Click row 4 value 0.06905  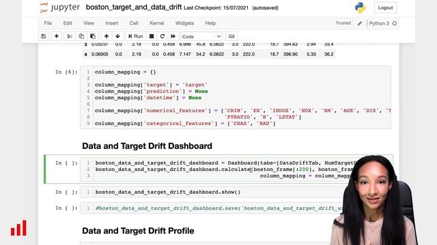click(x=100, y=54)
